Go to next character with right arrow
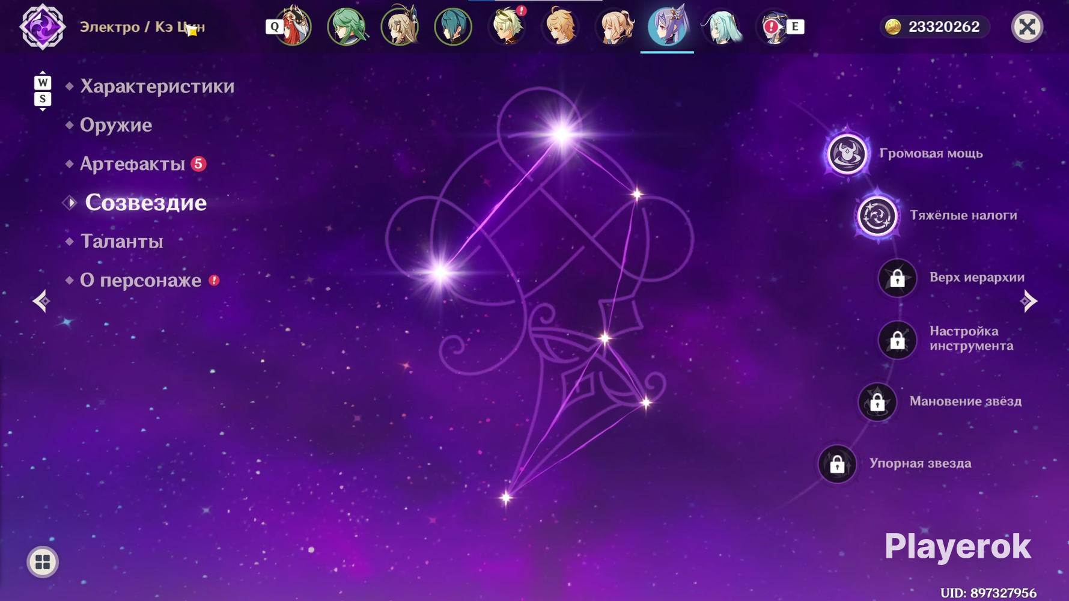The height and width of the screenshot is (601, 1069). point(1029,301)
